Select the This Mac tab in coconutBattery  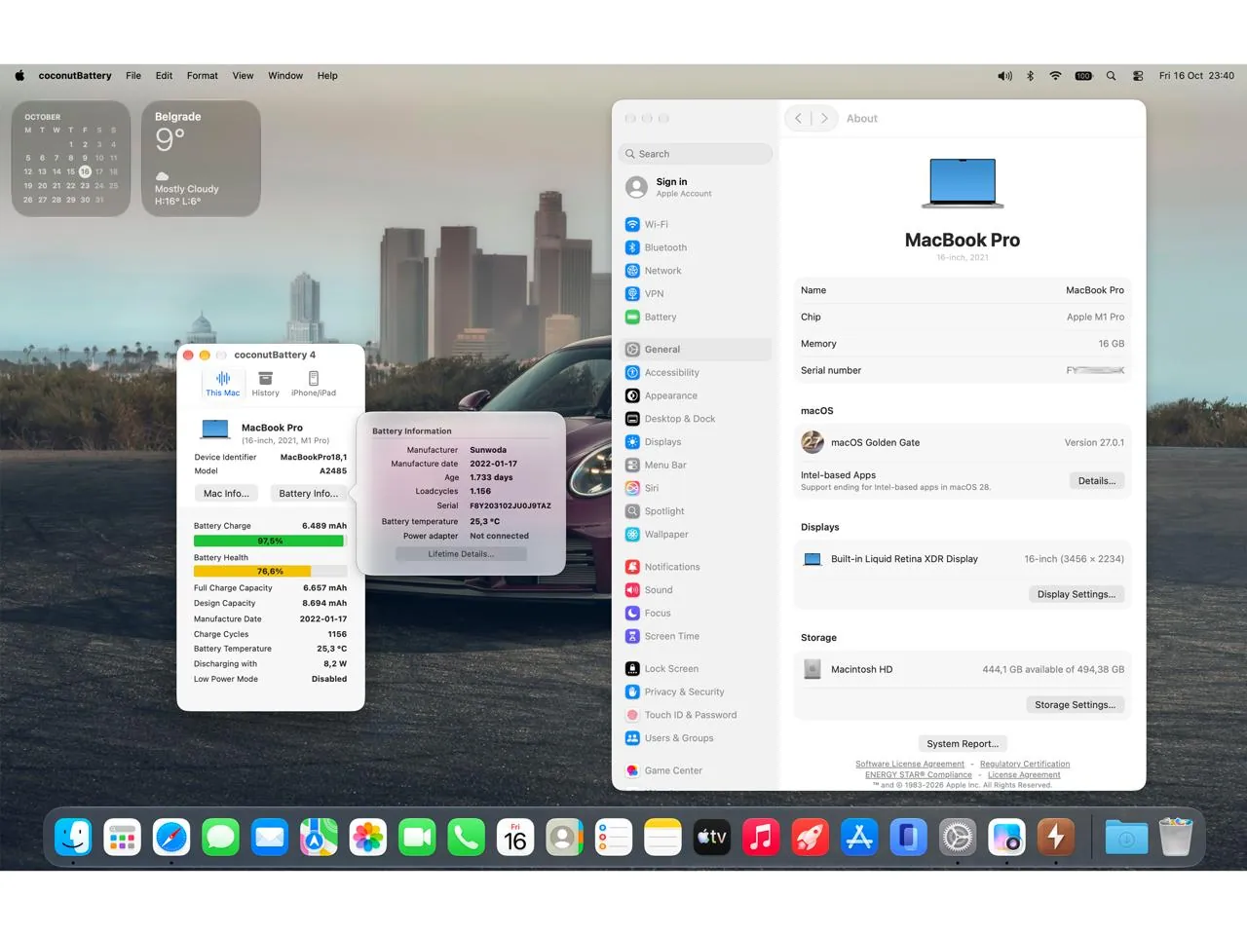(223, 384)
